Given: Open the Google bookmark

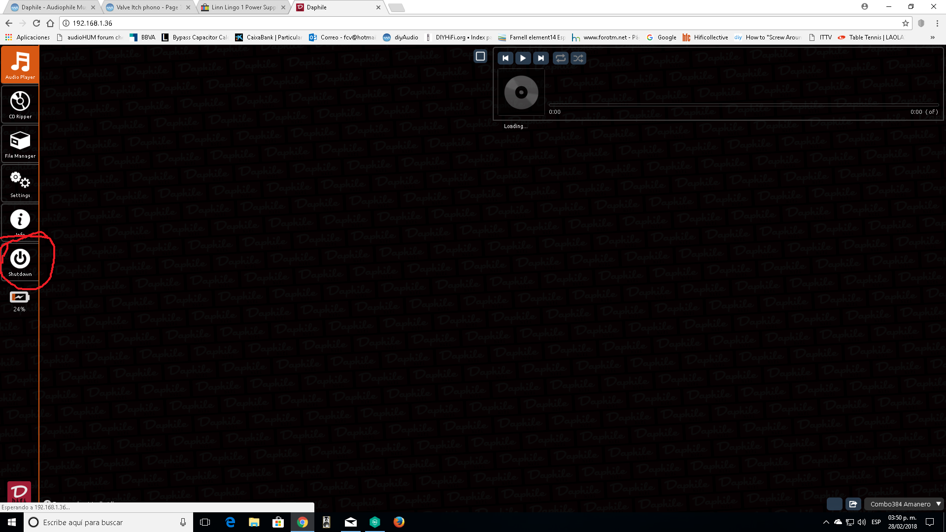Looking at the screenshot, I should (661, 37).
